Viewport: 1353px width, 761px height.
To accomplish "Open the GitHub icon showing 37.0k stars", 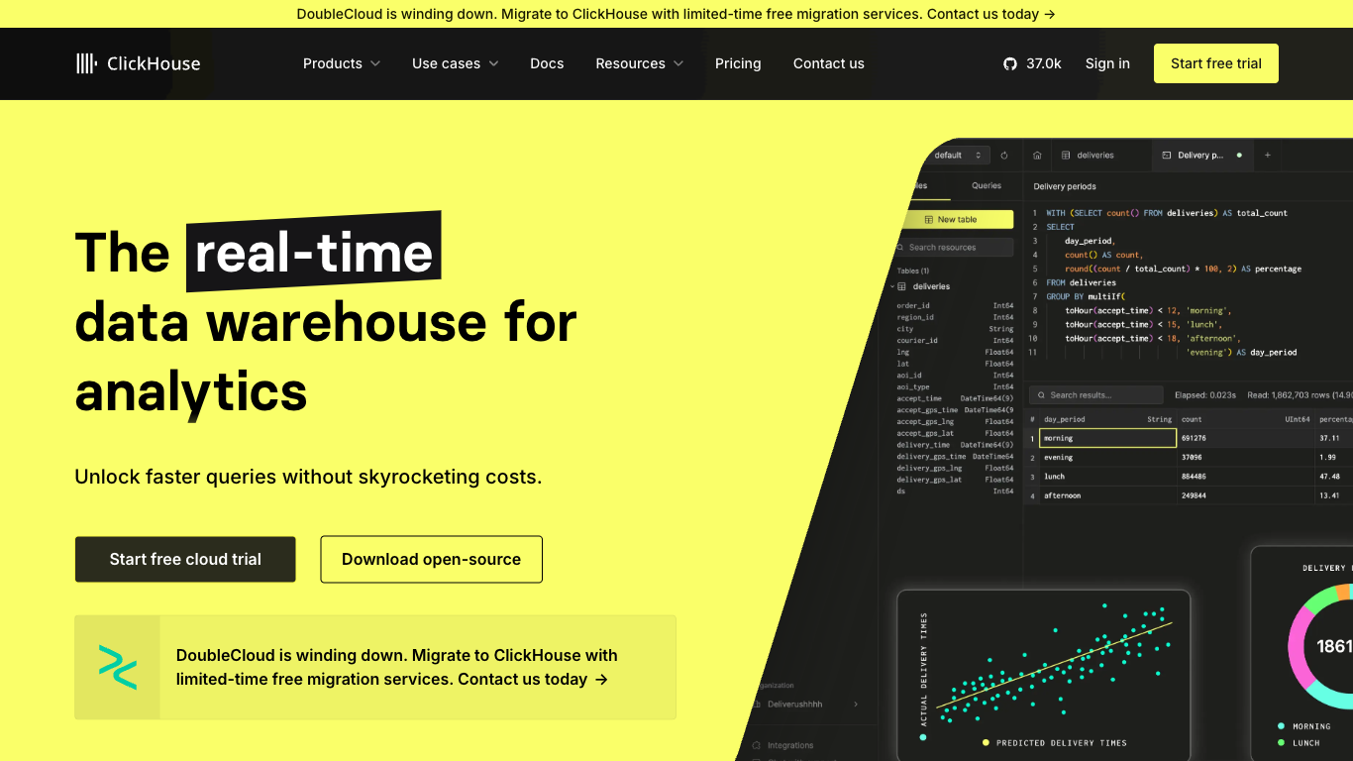I will point(1010,63).
